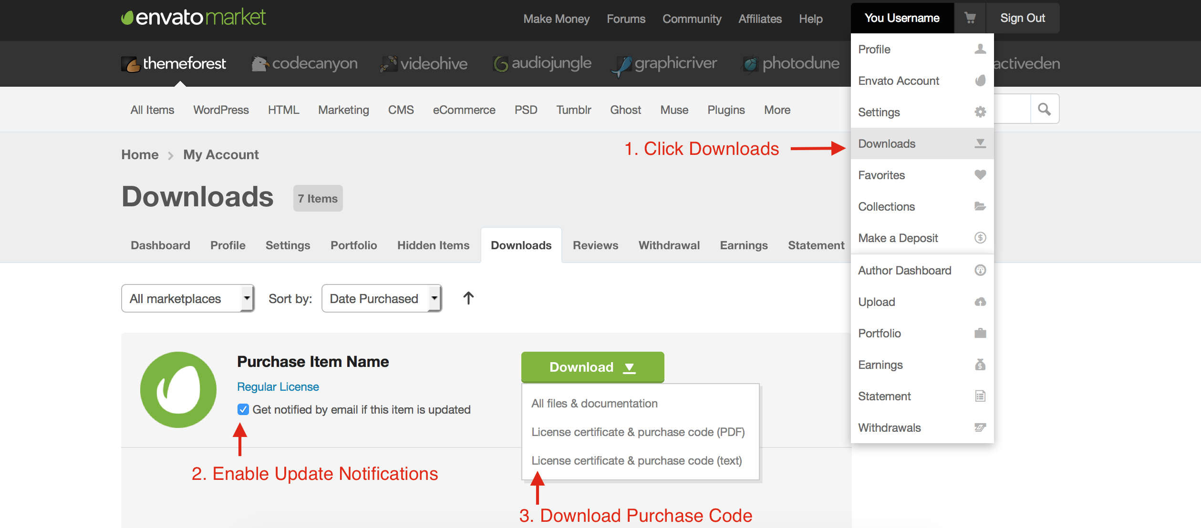The width and height of the screenshot is (1201, 528).
Task: Click the shopping cart icon
Action: (970, 18)
